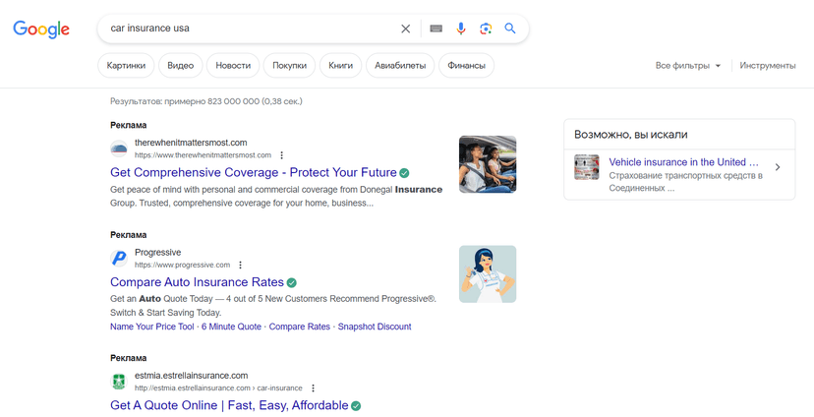The width and height of the screenshot is (814, 417).
Task: Open the 6 Minute Quote sitelink
Action: [x=232, y=327]
